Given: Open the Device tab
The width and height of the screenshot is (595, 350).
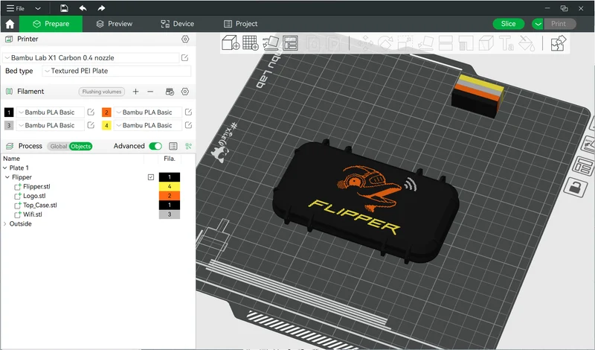Looking at the screenshot, I should coord(177,24).
